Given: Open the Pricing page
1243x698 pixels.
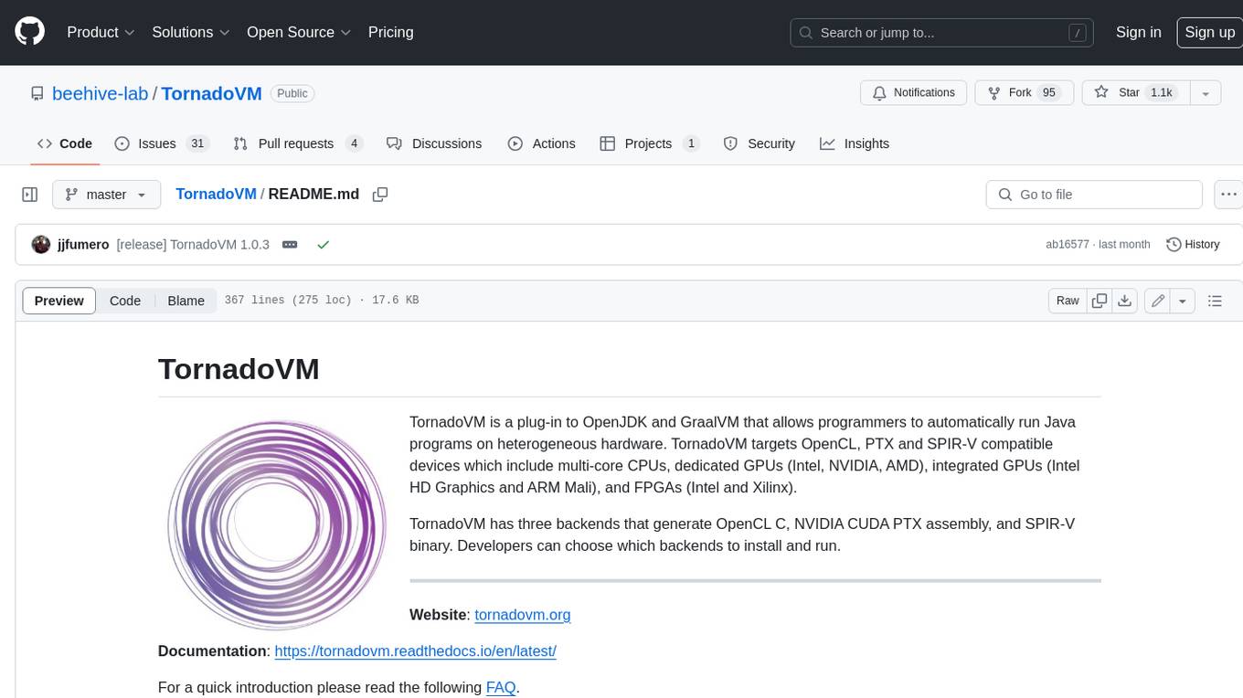Looking at the screenshot, I should (390, 32).
